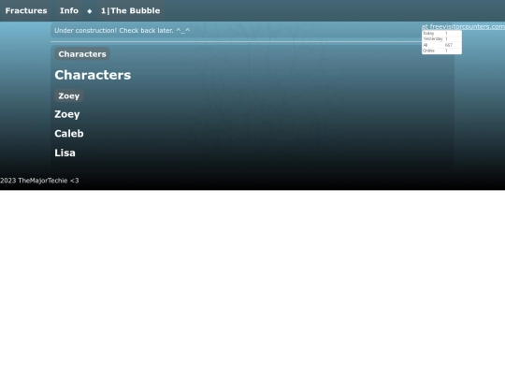Click the All visitors count 667
The image size is (505, 379).
448,45
